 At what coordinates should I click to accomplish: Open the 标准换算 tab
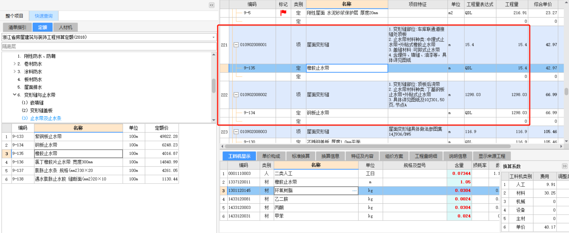pyautogui.click(x=301, y=156)
